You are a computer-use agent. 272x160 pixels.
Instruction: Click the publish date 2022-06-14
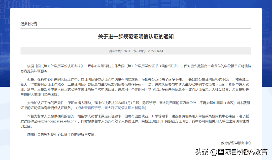[x=155, y=51]
